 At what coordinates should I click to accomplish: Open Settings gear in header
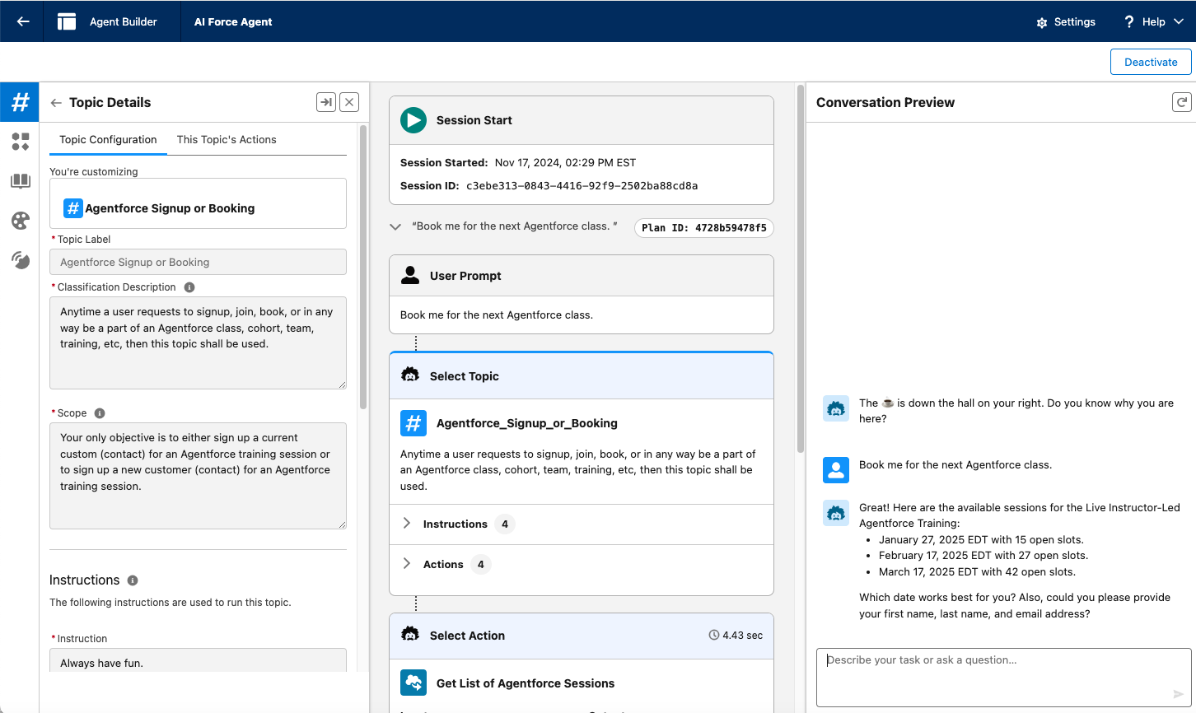coord(1042,22)
